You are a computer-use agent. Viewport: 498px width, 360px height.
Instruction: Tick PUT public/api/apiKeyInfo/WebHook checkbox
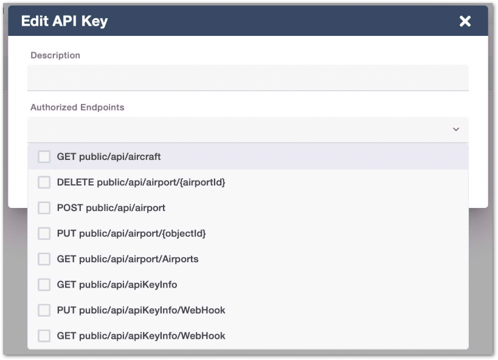point(44,310)
